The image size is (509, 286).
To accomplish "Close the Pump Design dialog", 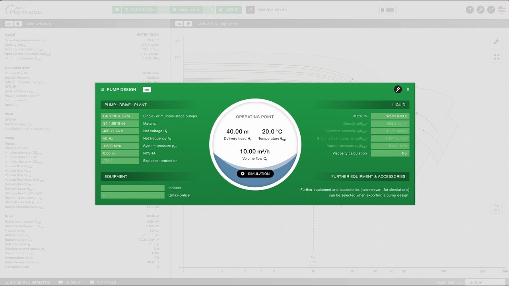I will 408,89.
